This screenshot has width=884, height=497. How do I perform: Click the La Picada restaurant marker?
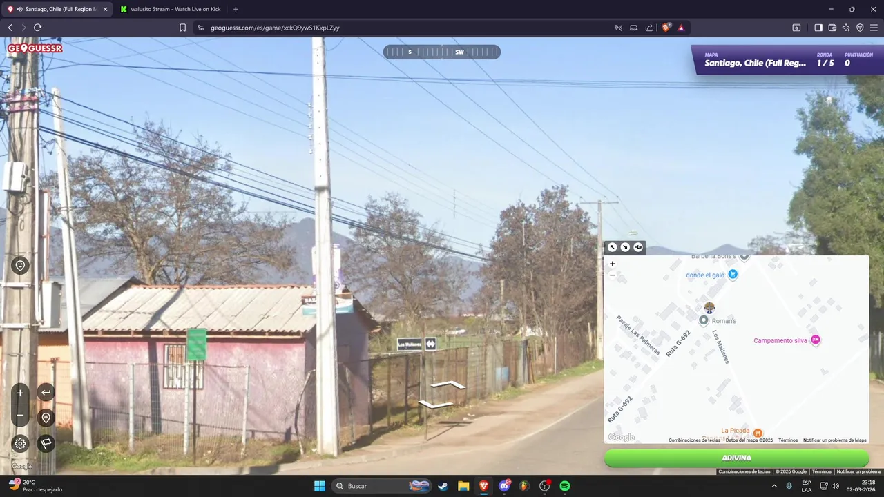tap(758, 433)
